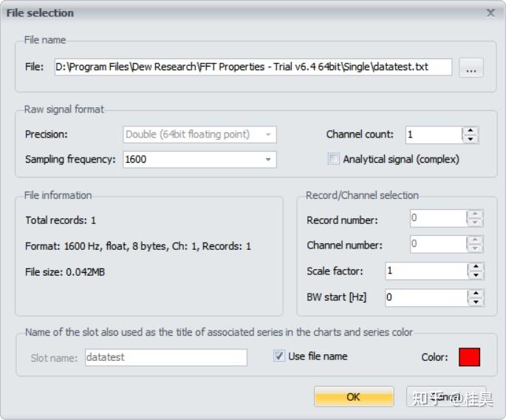The height and width of the screenshot is (420, 506).
Task: Decrement BW start value down arrow
Action: pyautogui.click(x=476, y=302)
